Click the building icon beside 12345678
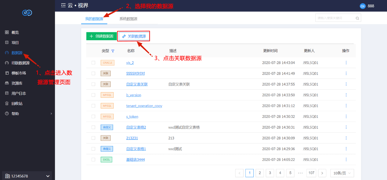 [x=8, y=176]
